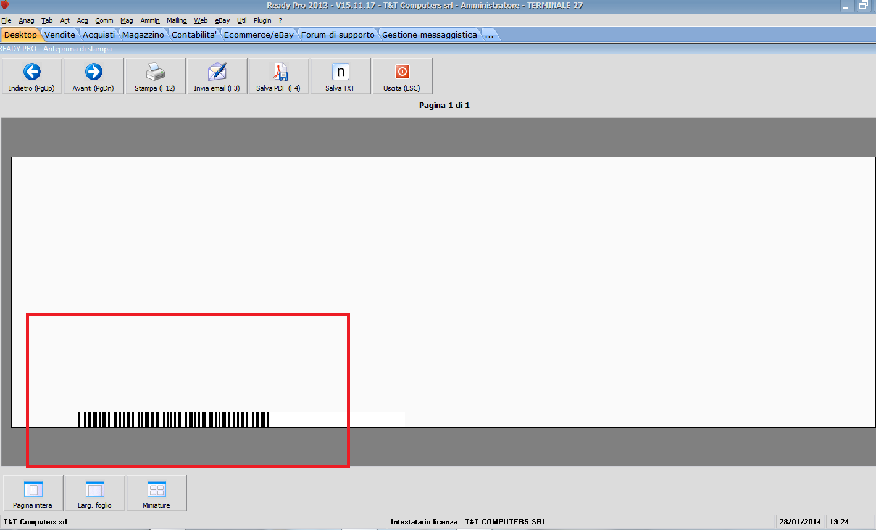The width and height of the screenshot is (876, 530).
Task: Switch to the Acquisti tab
Action: point(99,35)
